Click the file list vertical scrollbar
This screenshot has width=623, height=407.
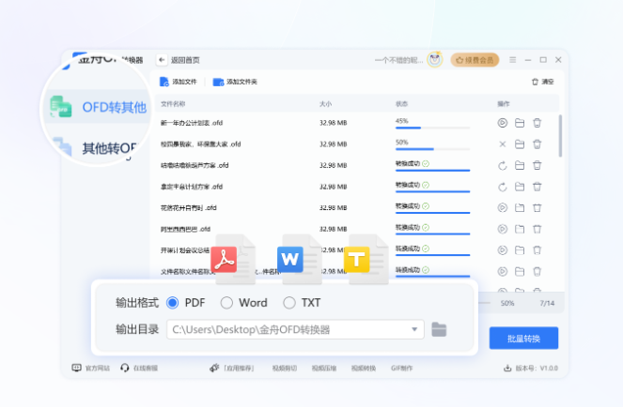[560, 136]
